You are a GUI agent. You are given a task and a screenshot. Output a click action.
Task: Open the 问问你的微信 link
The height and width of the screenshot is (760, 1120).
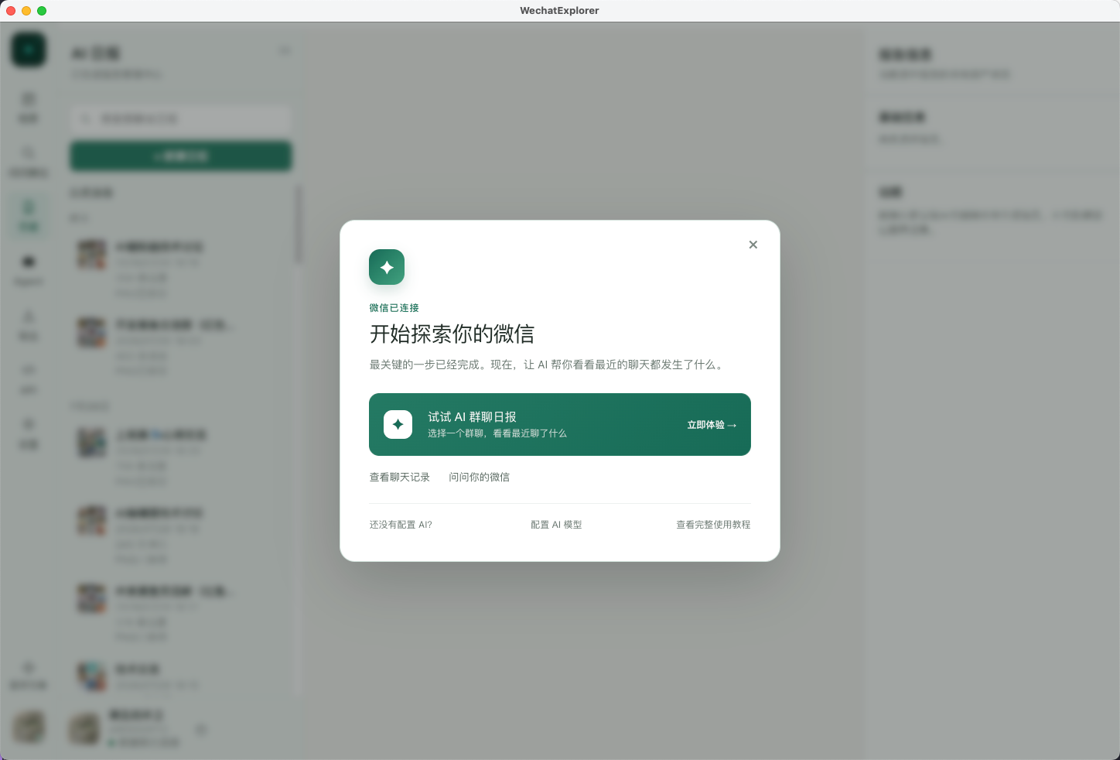pyautogui.click(x=480, y=478)
